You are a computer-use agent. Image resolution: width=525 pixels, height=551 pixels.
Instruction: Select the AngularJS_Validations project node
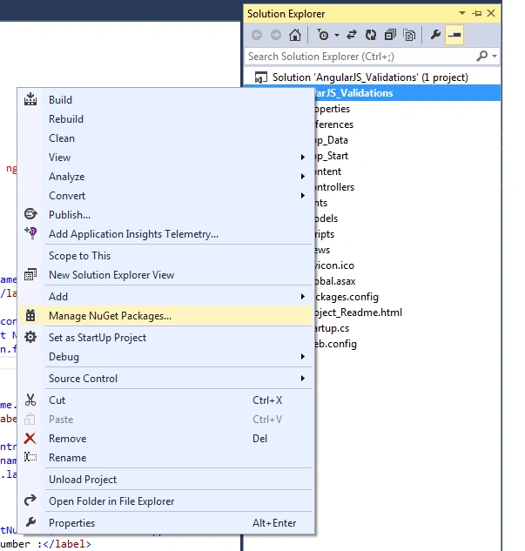pos(407,93)
